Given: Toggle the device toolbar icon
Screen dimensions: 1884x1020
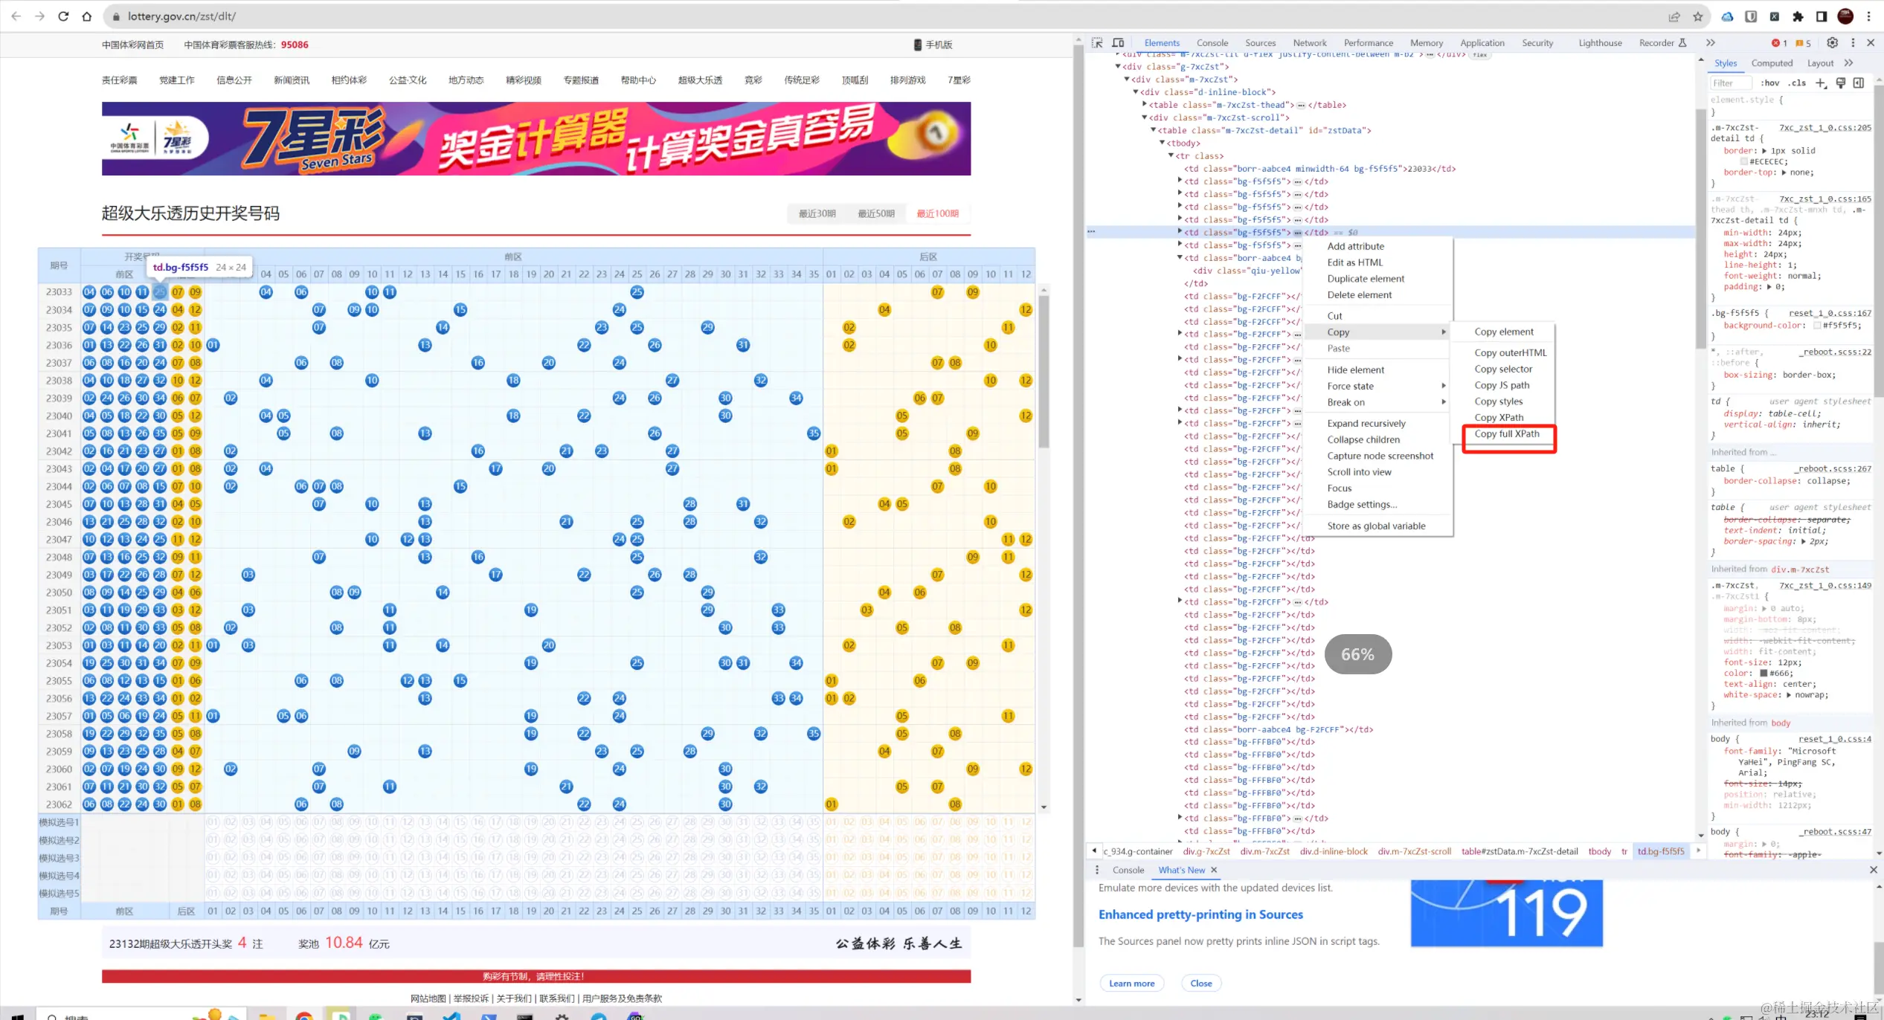Looking at the screenshot, I should coord(1118,43).
